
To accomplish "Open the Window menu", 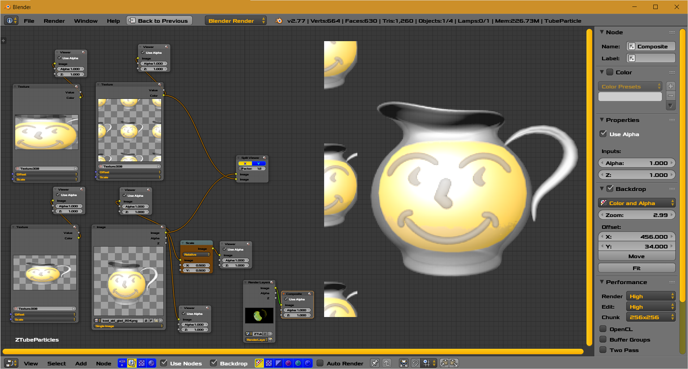I will click(x=86, y=21).
